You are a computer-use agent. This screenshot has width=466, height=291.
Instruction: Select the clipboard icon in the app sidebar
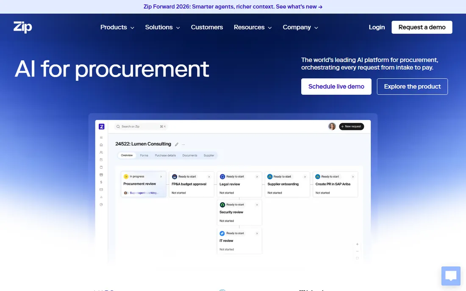click(101, 167)
